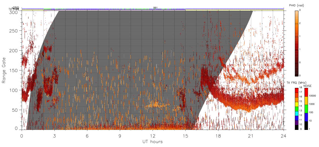This screenshot has height=147, width=319.
Task: Click the 'UT hours' axis title
Action: pos(152,142)
